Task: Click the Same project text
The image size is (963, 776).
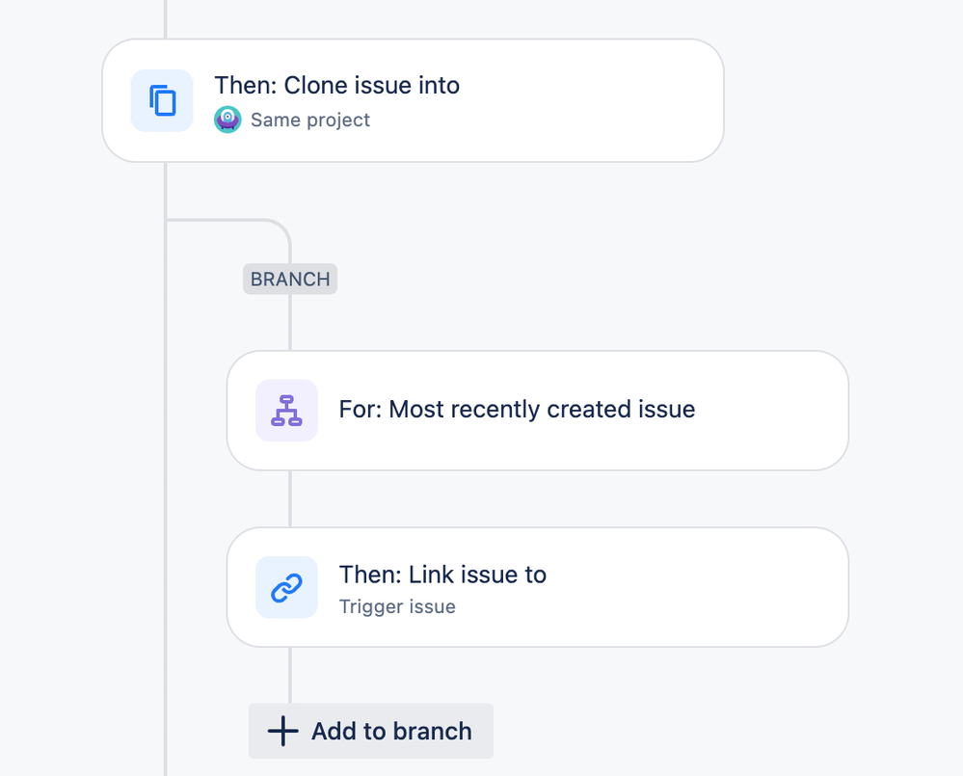Action: [309, 120]
